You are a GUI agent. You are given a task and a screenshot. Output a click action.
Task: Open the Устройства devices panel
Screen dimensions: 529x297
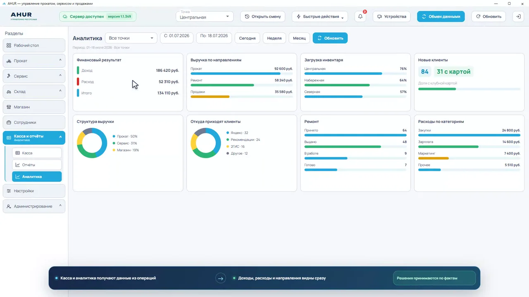392,16
